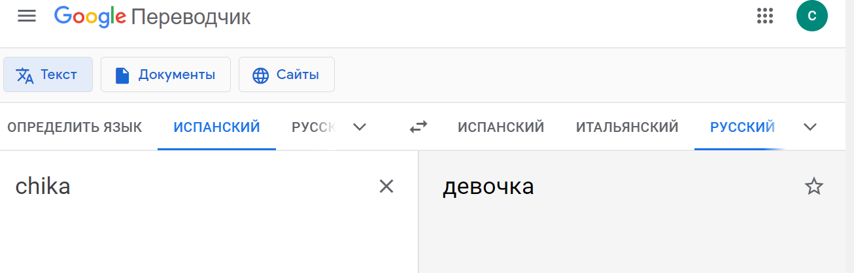The height and width of the screenshot is (273, 854).
Task: Switch to Сайты translation mode
Action: (x=286, y=75)
